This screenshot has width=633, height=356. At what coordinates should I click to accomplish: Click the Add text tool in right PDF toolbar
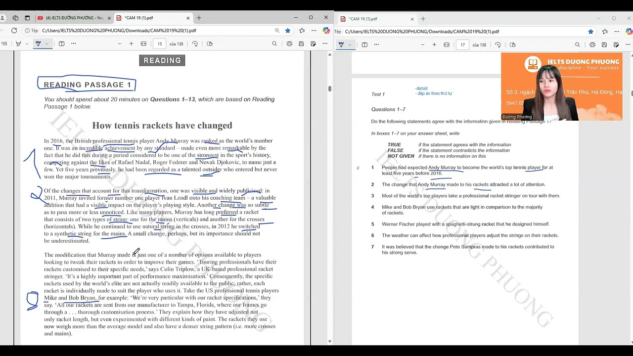364,44
